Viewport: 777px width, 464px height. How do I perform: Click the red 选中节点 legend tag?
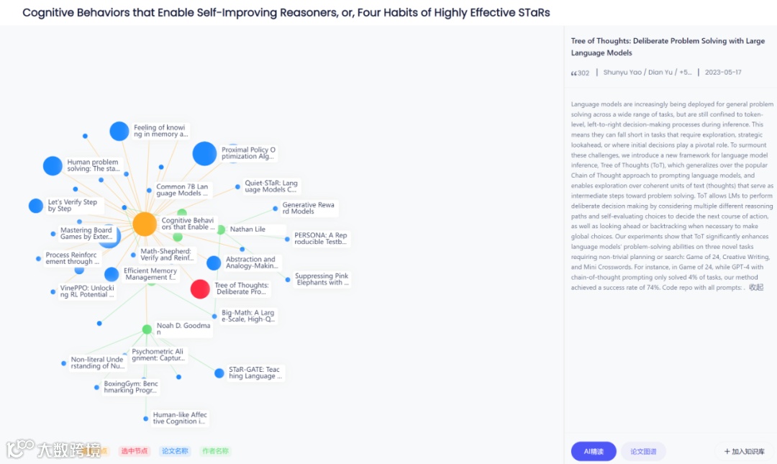pyautogui.click(x=134, y=451)
